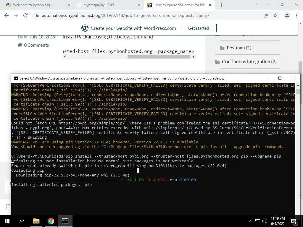This screenshot has width=303, height=227.
Task: Click left arrow of code block scrollbar
Action: 65,56
